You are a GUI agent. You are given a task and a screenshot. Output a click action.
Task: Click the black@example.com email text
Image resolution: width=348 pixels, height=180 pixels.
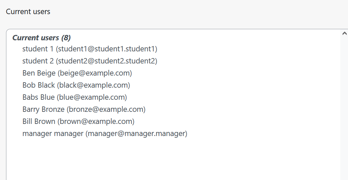point(94,85)
